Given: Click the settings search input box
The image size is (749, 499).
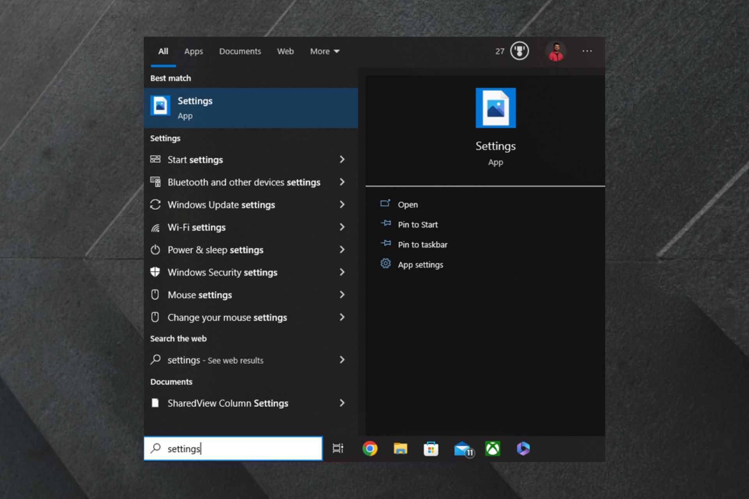Looking at the screenshot, I should tap(233, 448).
